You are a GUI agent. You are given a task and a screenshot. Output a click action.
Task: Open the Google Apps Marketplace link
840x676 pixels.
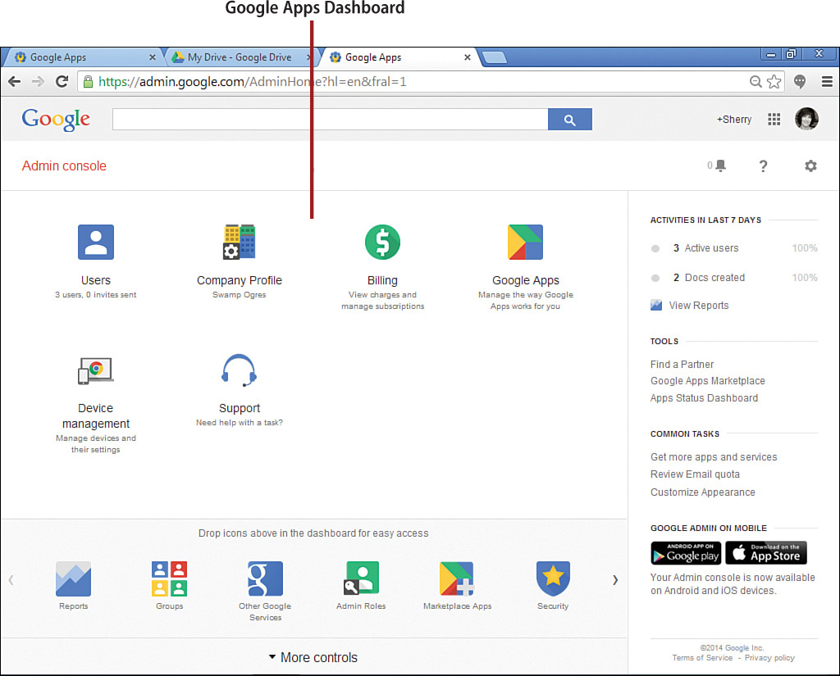[x=708, y=380]
